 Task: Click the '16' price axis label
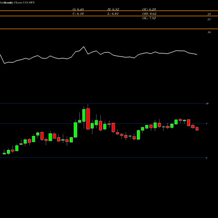(209, 32)
